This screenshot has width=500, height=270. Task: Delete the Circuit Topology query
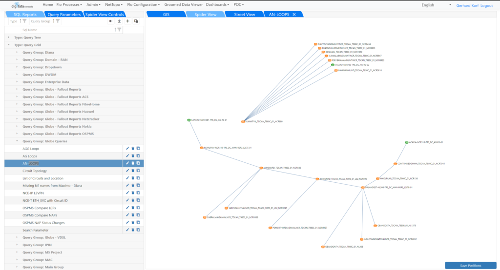click(133, 171)
